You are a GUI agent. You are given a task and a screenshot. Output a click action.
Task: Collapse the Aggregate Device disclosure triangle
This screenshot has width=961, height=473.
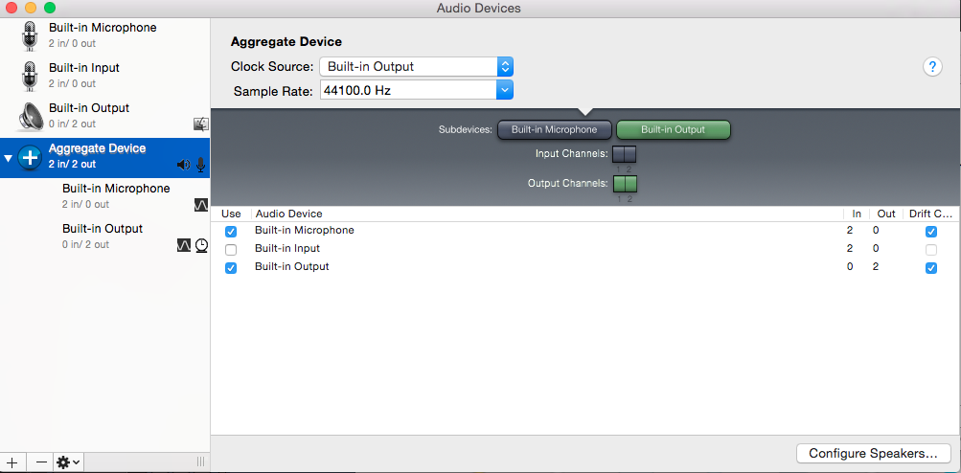[x=8, y=158]
